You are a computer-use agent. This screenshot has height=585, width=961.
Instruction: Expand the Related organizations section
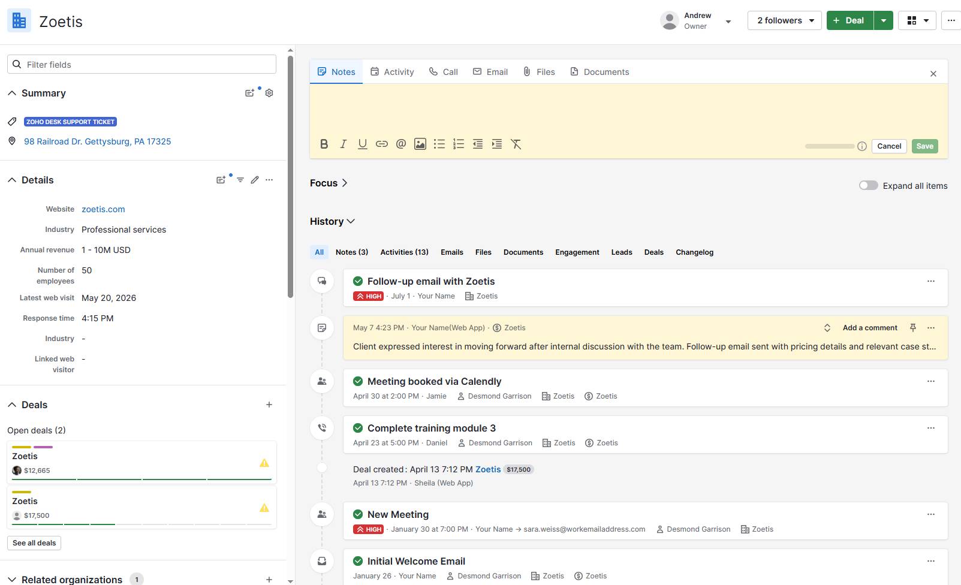12,580
